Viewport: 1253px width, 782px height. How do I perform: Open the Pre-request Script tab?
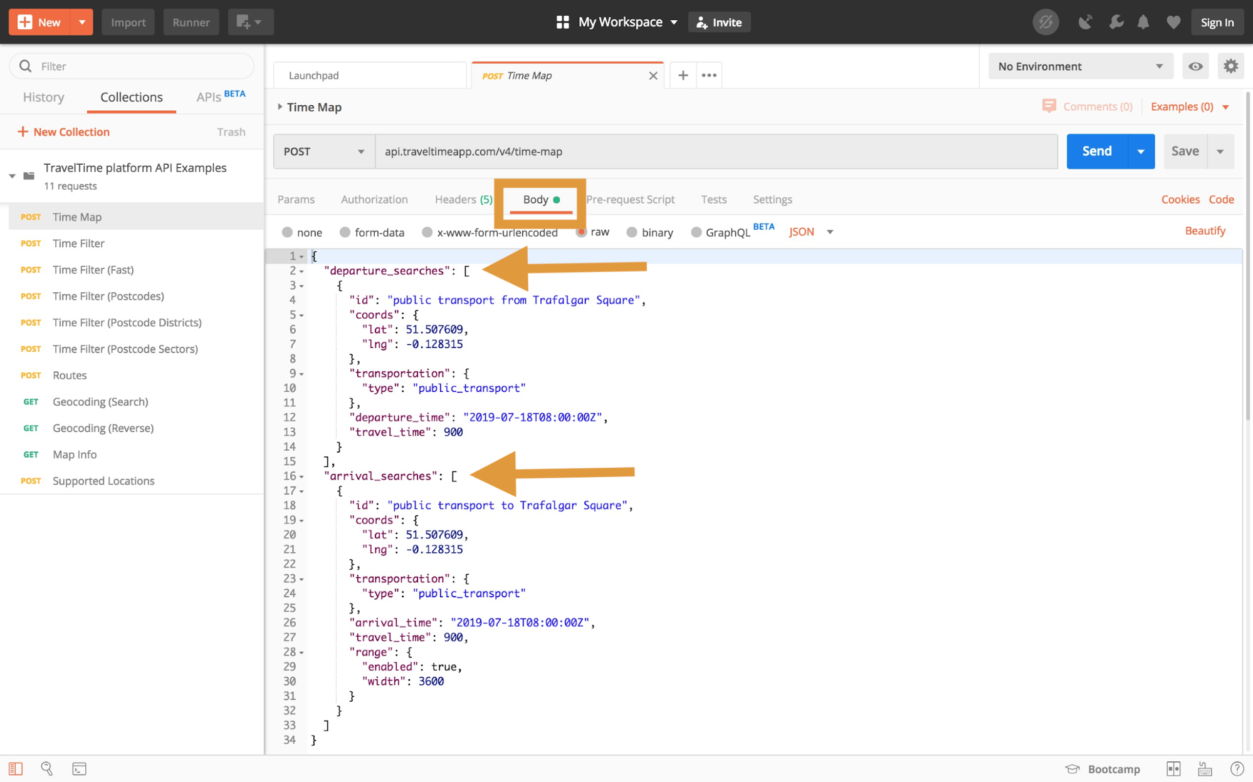[630, 199]
